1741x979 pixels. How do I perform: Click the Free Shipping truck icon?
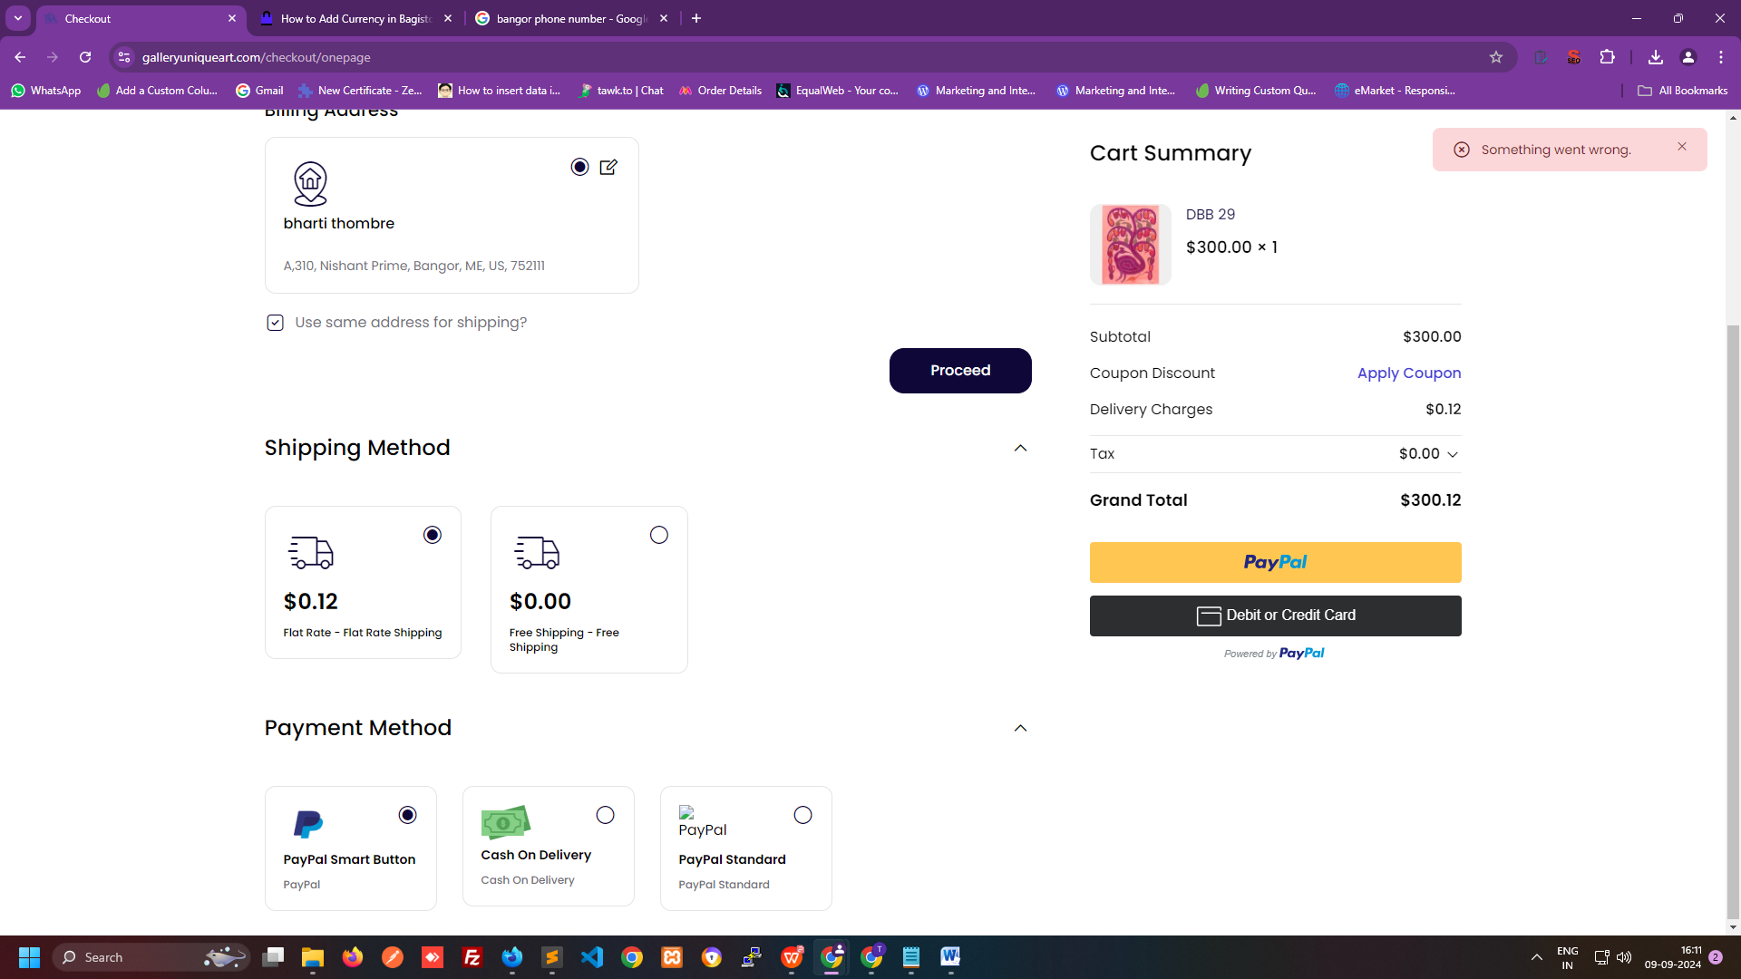click(x=537, y=552)
